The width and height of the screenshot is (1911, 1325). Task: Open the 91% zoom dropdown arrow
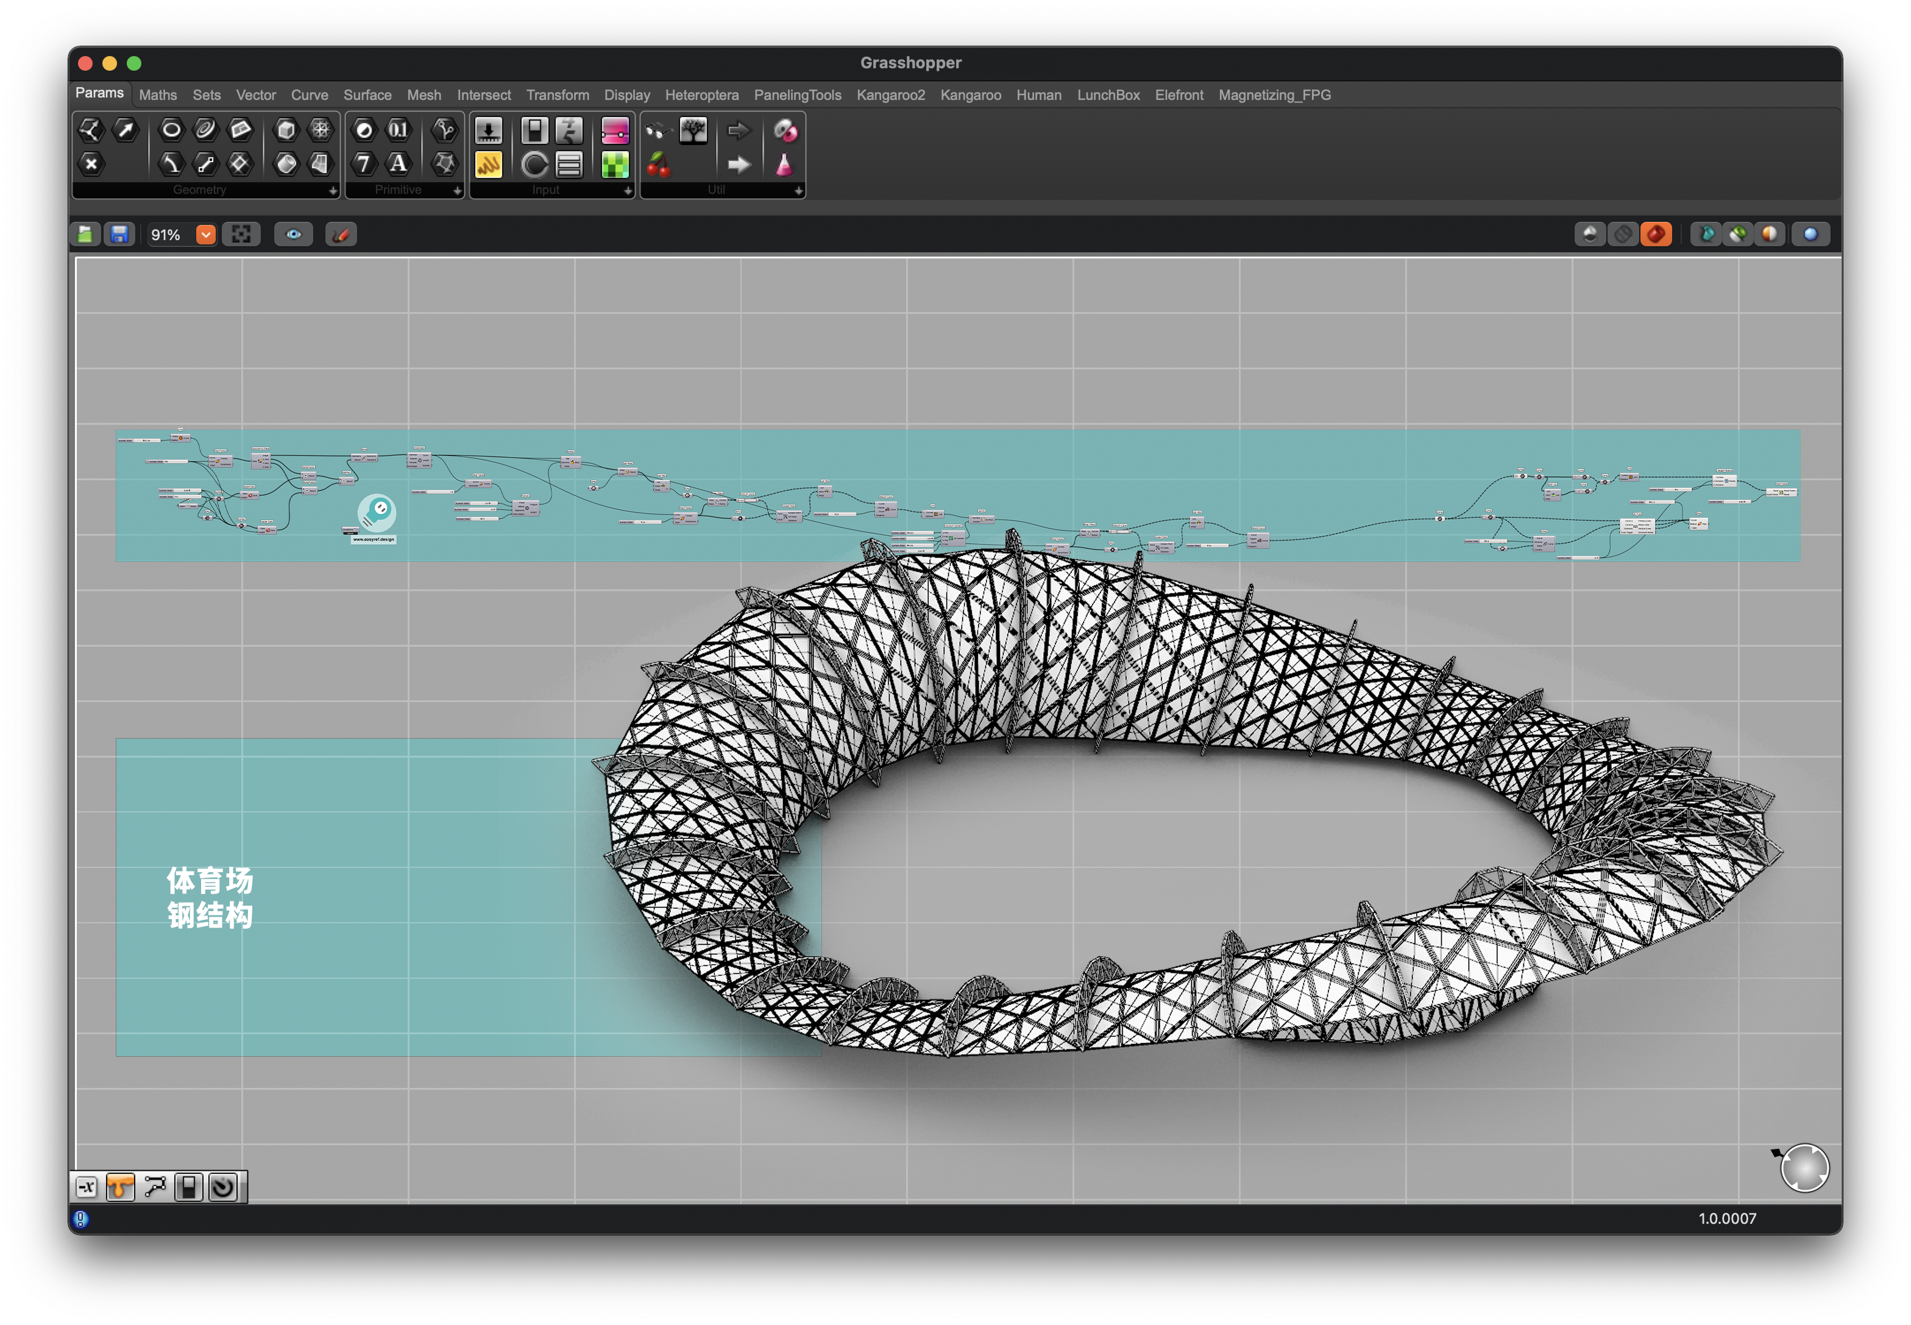[205, 235]
